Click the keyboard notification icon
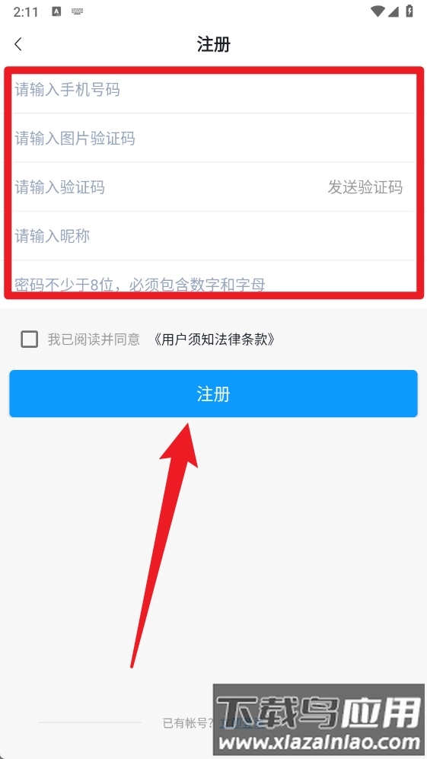Viewport: 427px width, 759px height. [77, 11]
